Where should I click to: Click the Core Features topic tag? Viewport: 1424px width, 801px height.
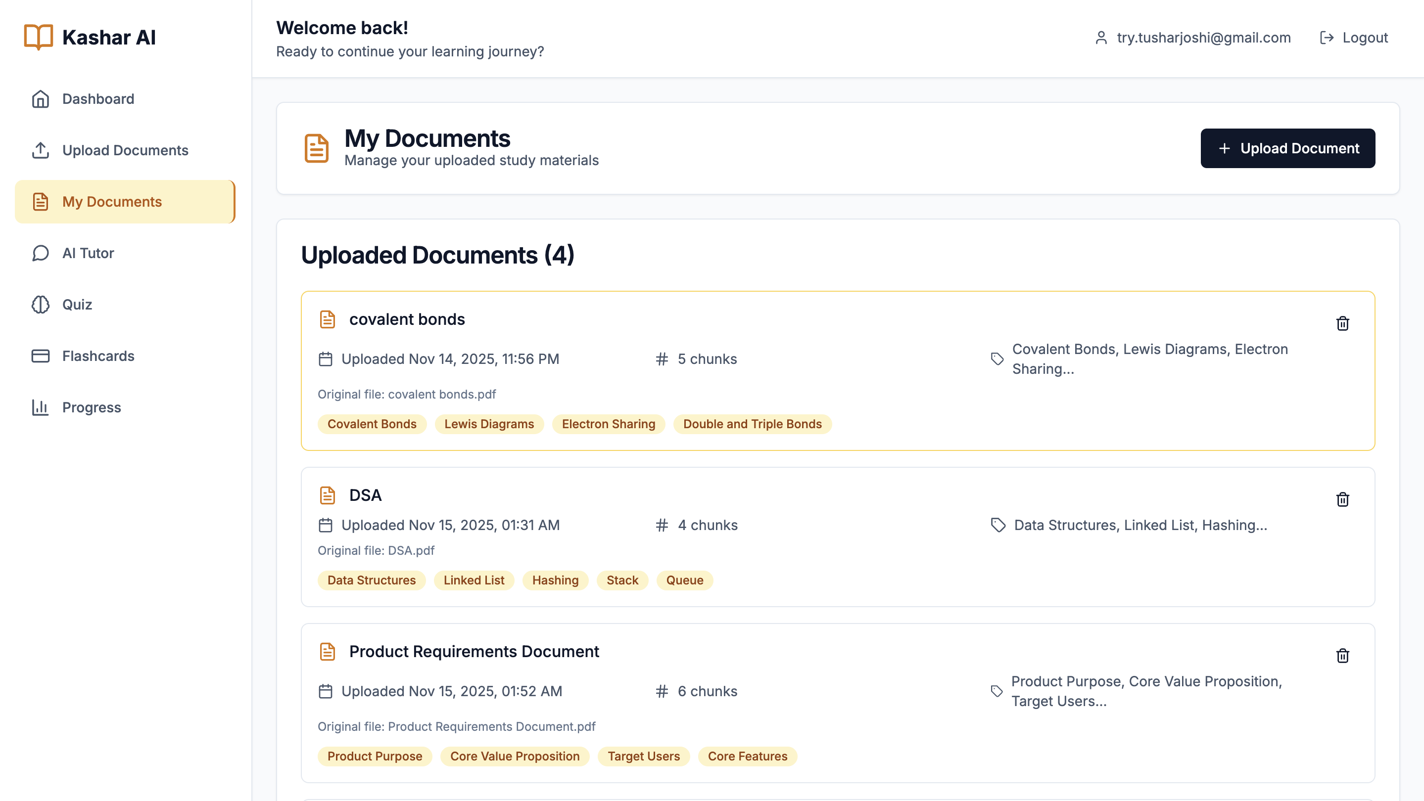pyautogui.click(x=748, y=757)
